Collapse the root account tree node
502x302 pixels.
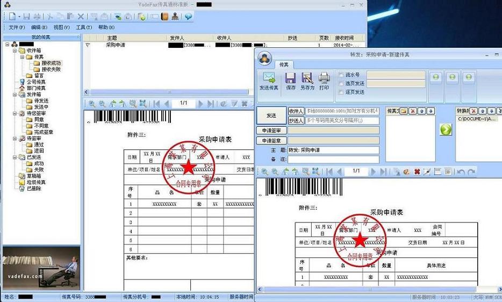(8, 44)
